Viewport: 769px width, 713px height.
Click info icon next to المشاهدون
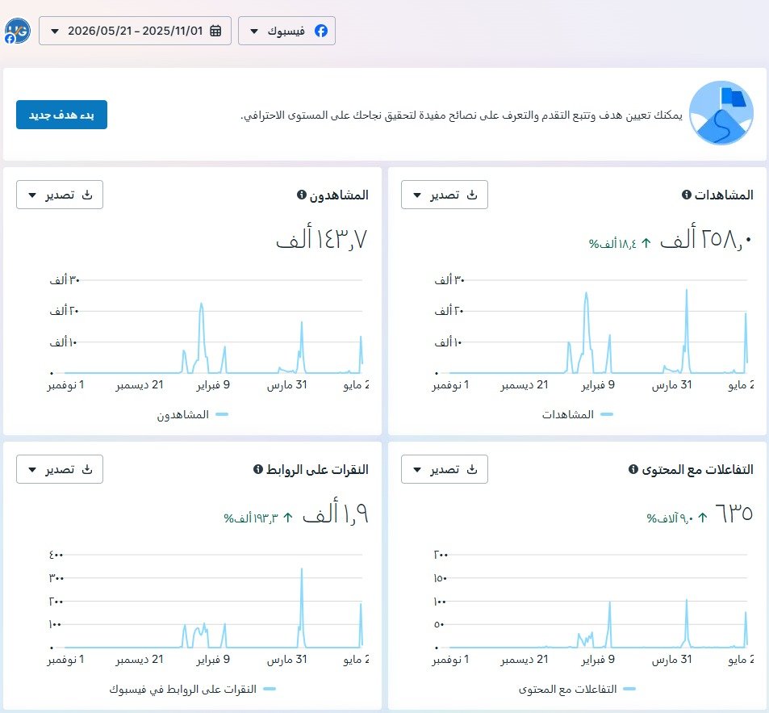coord(302,195)
